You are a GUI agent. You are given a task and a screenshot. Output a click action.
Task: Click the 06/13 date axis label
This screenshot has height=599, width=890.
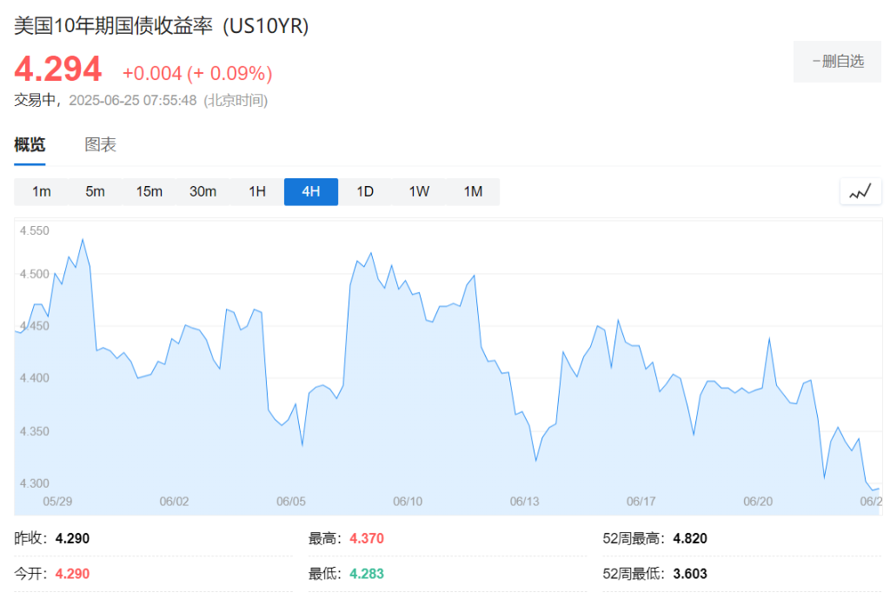526,501
